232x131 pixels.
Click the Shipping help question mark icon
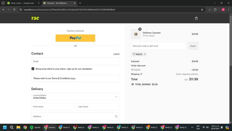click(141, 74)
